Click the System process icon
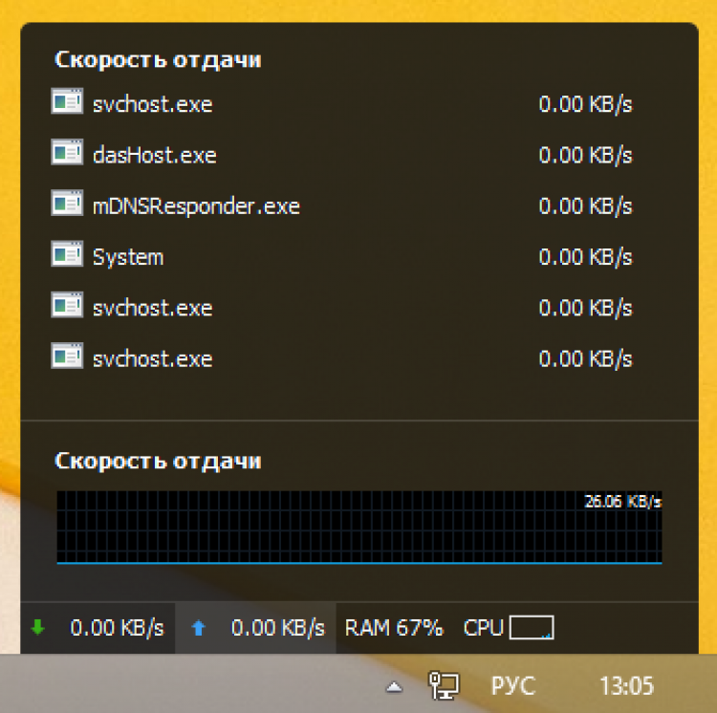This screenshot has width=717, height=713. [67, 255]
